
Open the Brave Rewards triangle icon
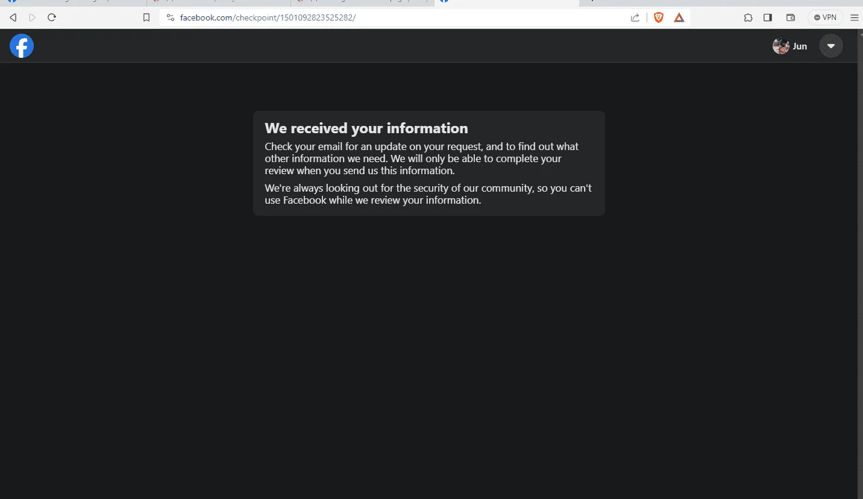click(x=679, y=17)
